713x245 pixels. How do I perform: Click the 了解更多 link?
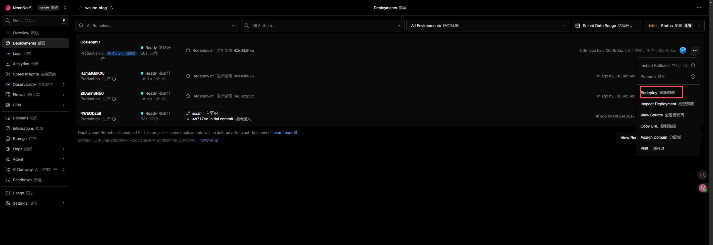(208, 140)
